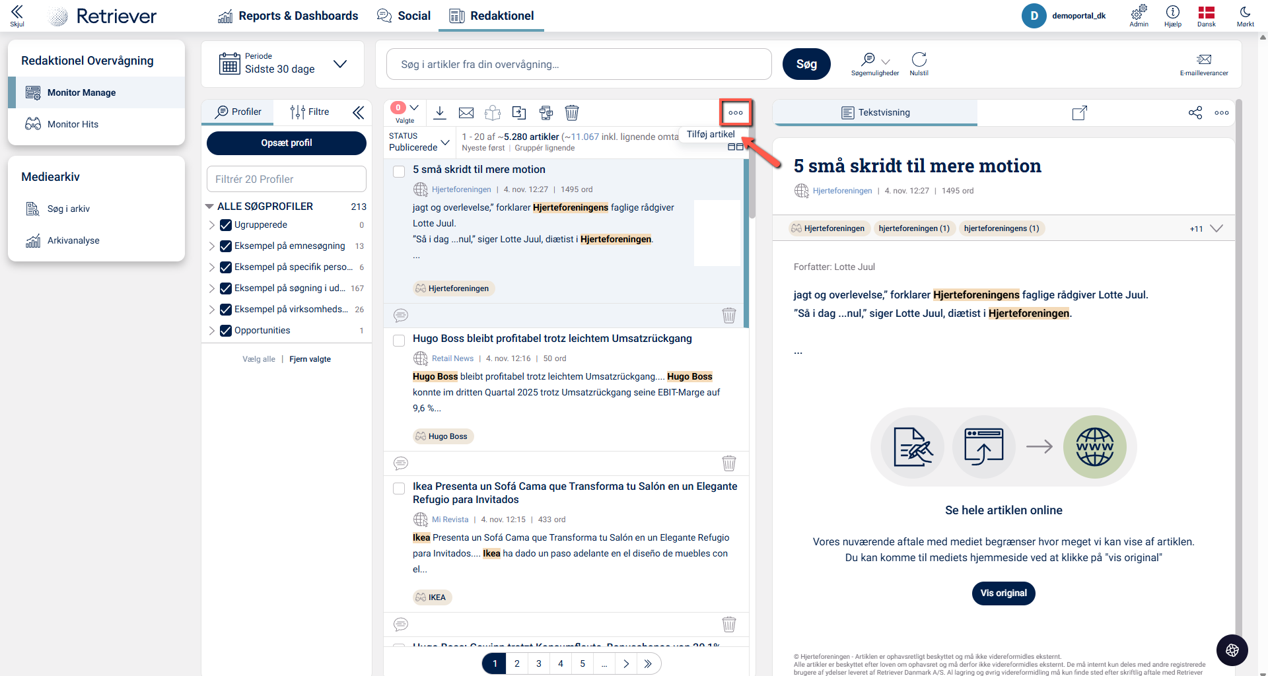Expand the Opportunities tree node
1268x676 pixels.
[x=212, y=331]
